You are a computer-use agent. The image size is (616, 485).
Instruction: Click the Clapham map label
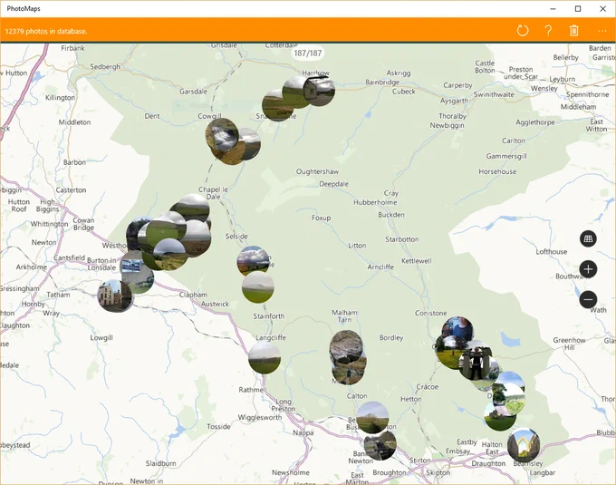tap(193, 295)
